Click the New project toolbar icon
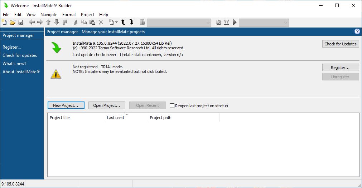The width and height of the screenshot is (362, 188). pos(4,22)
